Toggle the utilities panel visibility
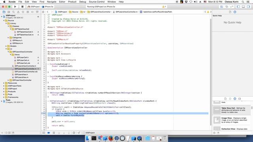Screen dimensions: 253x142 pos(248,7)
